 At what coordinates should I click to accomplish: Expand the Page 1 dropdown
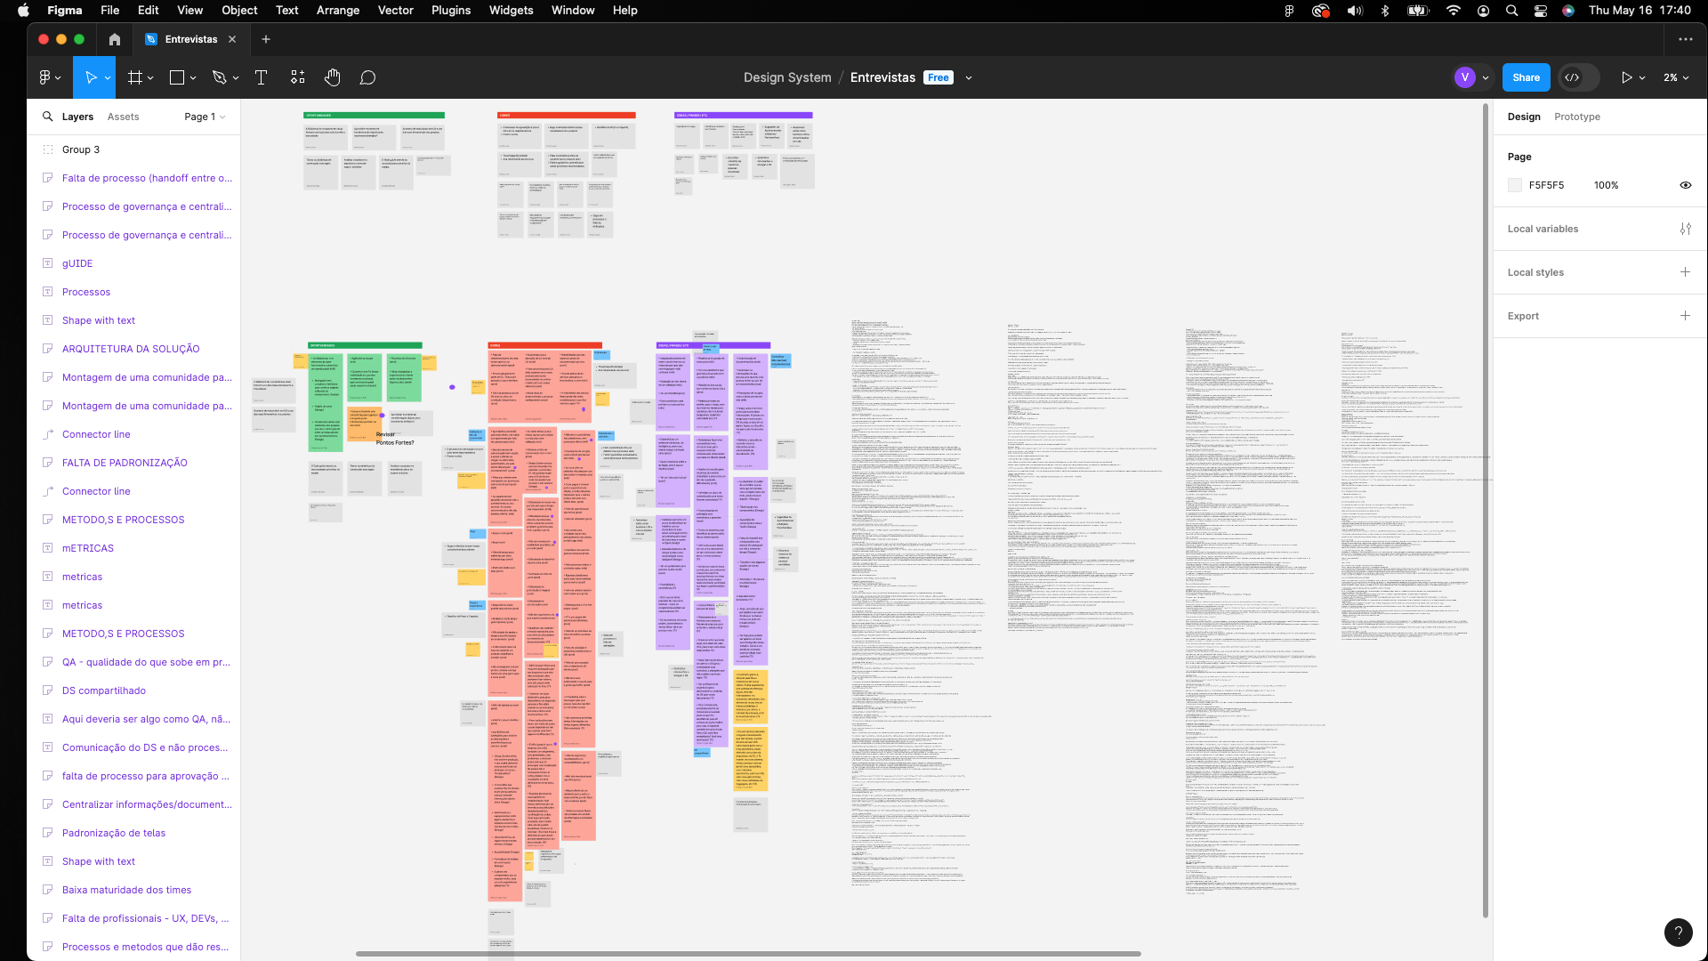click(205, 117)
